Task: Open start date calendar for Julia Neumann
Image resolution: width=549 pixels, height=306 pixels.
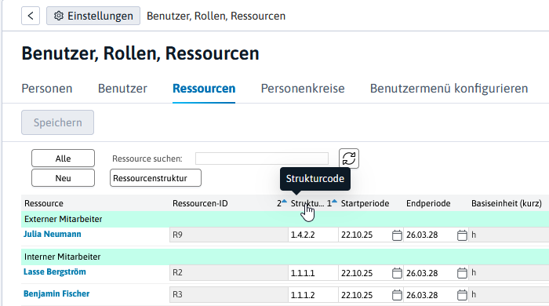Action: (397, 235)
